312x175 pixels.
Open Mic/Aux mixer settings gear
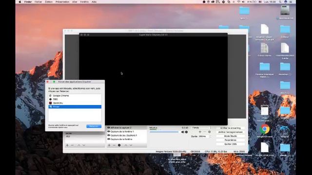click(x=186, y=132)
